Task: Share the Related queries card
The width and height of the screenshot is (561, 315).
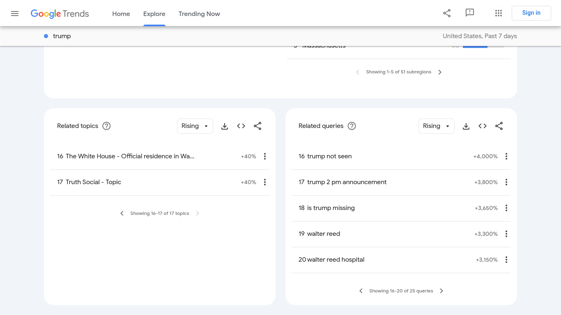Action: 499,126
